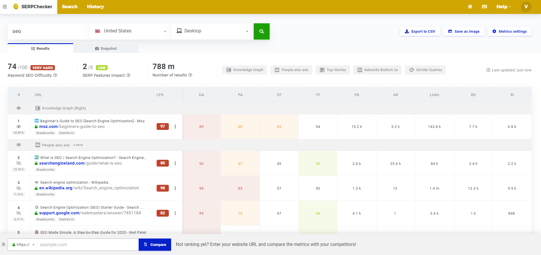
Task: Toggle the light/dark theme sun icon
Action: 470,7
